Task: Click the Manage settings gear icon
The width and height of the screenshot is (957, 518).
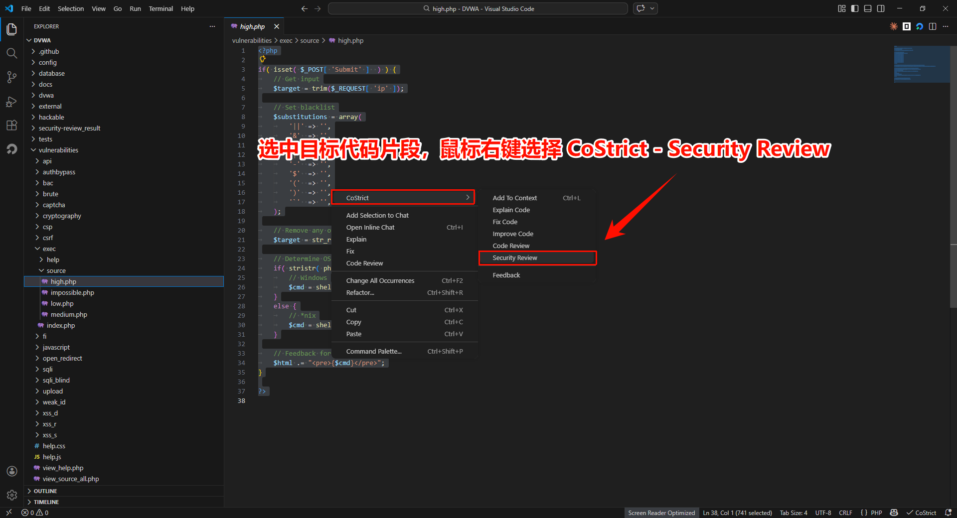Action: tap(12, 495)
